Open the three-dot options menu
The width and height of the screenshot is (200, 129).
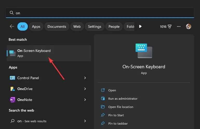tap(179, 26)
